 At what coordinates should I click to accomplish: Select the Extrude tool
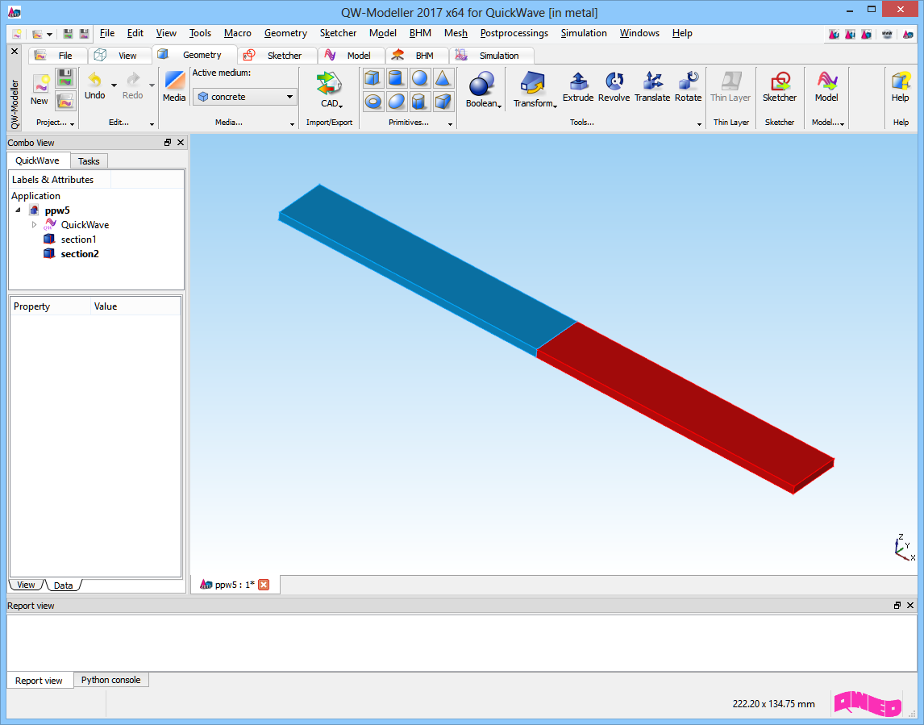tap(578, 86)
